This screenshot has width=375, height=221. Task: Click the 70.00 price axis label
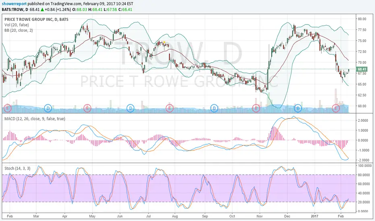(362, 63)
